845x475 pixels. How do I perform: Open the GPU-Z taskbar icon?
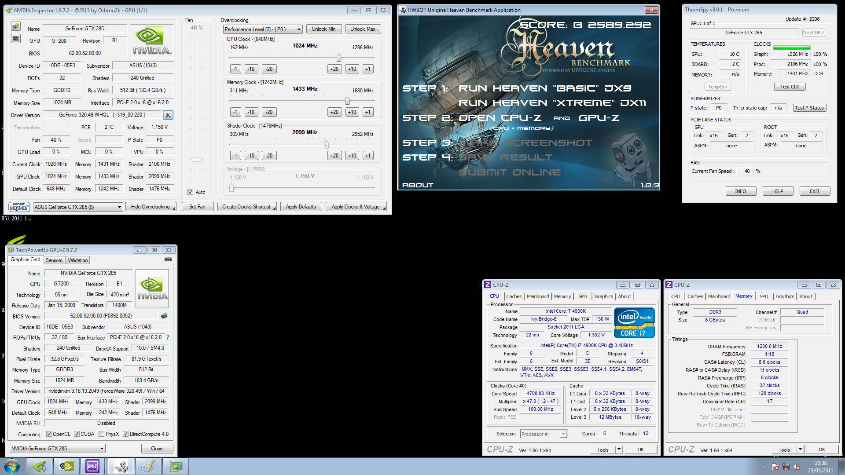coord(176,466)
